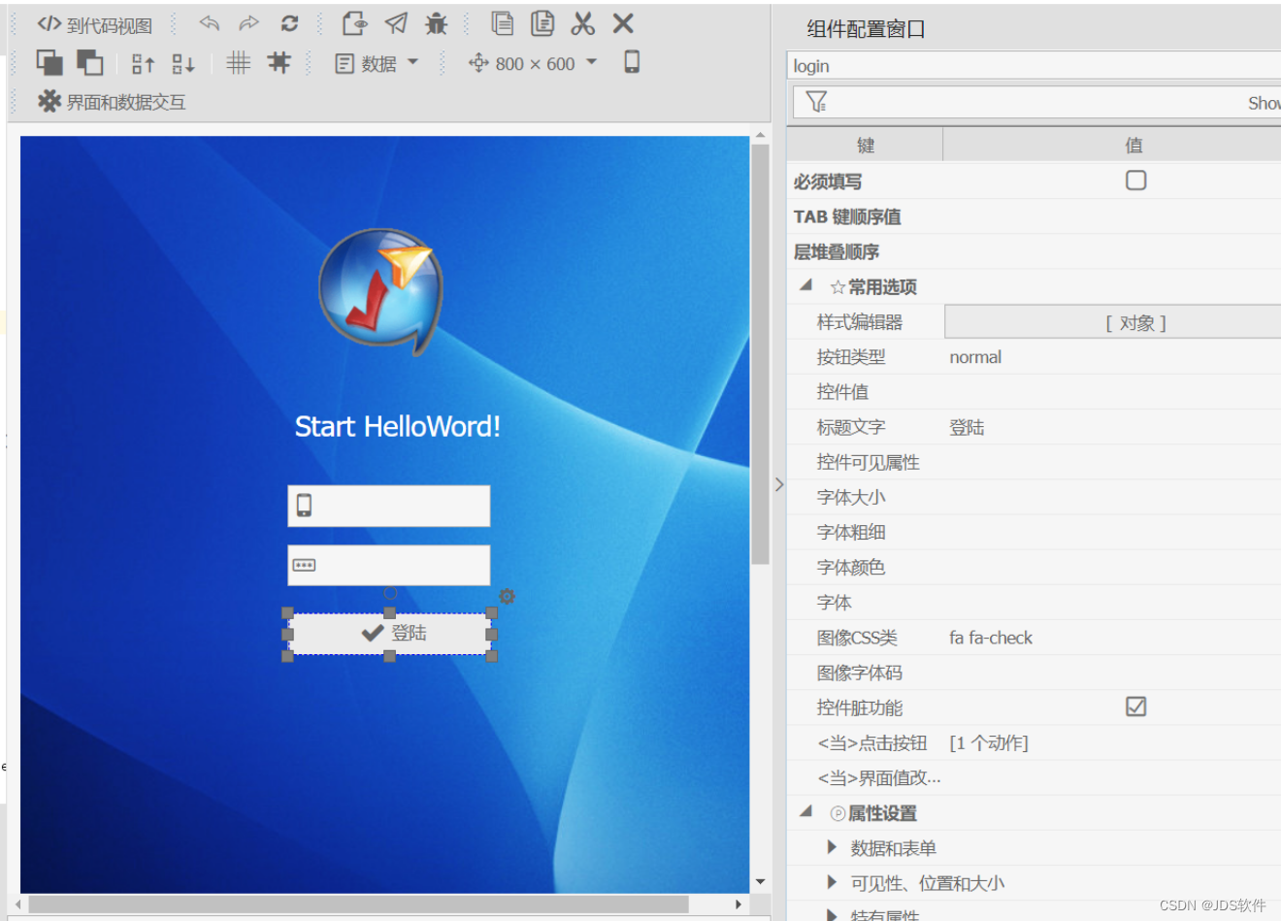Click the scroll up arrow of canvas
This screenshot has width=1281, height=921.
point(760,136)
